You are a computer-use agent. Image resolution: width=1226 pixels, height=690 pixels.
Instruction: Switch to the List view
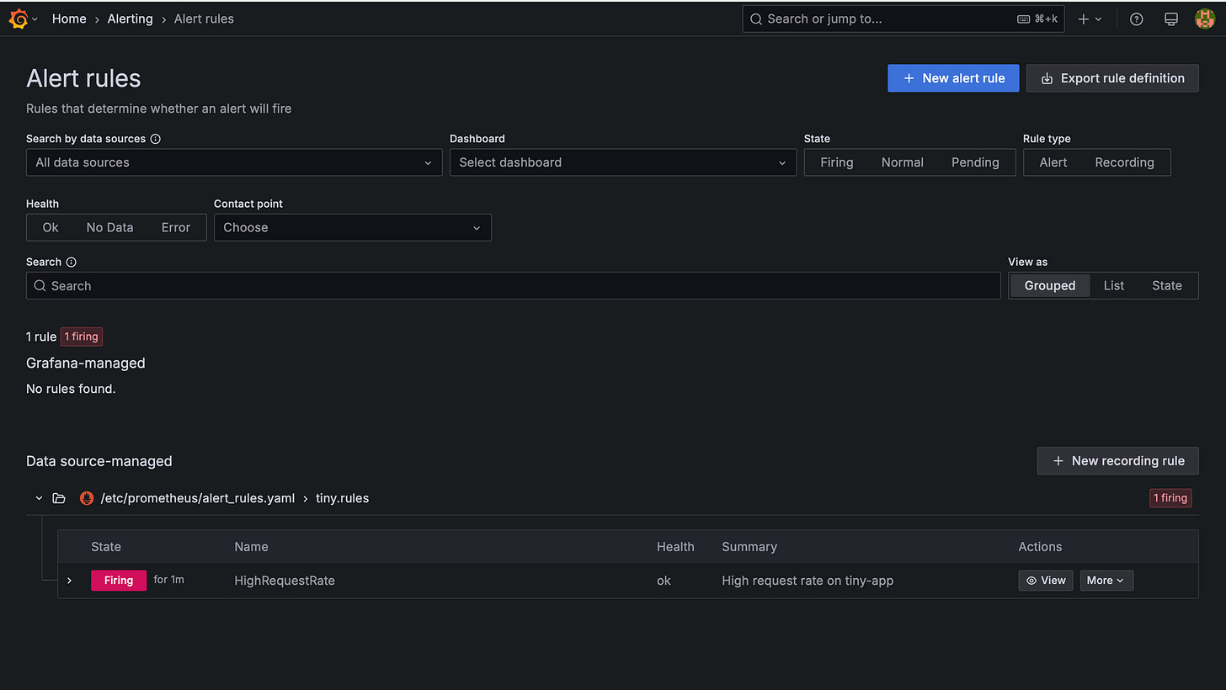1113,285
